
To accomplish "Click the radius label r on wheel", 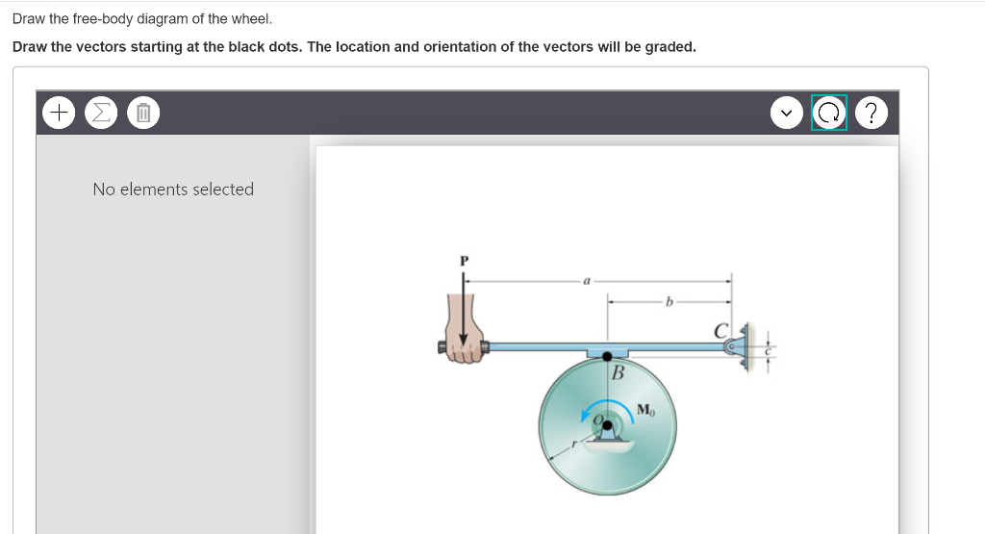I will [x=573, y=445].
